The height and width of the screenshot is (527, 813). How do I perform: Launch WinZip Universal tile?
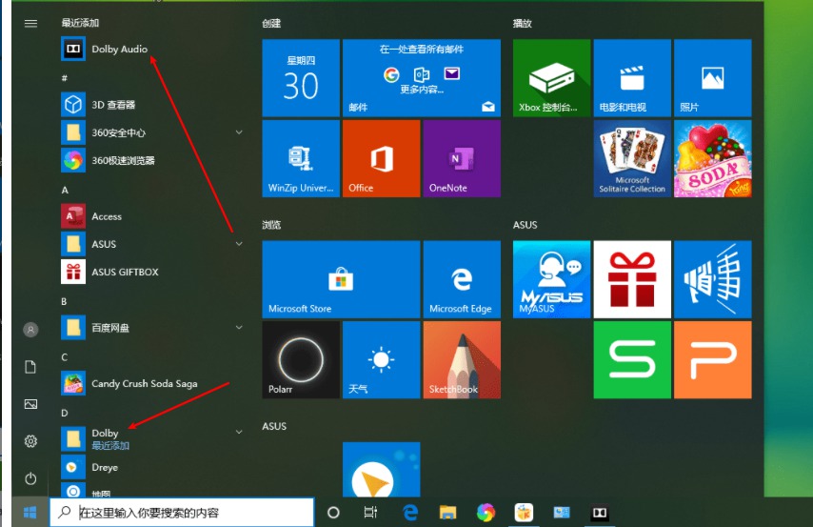pyautogui.click(x=301, y=158)
